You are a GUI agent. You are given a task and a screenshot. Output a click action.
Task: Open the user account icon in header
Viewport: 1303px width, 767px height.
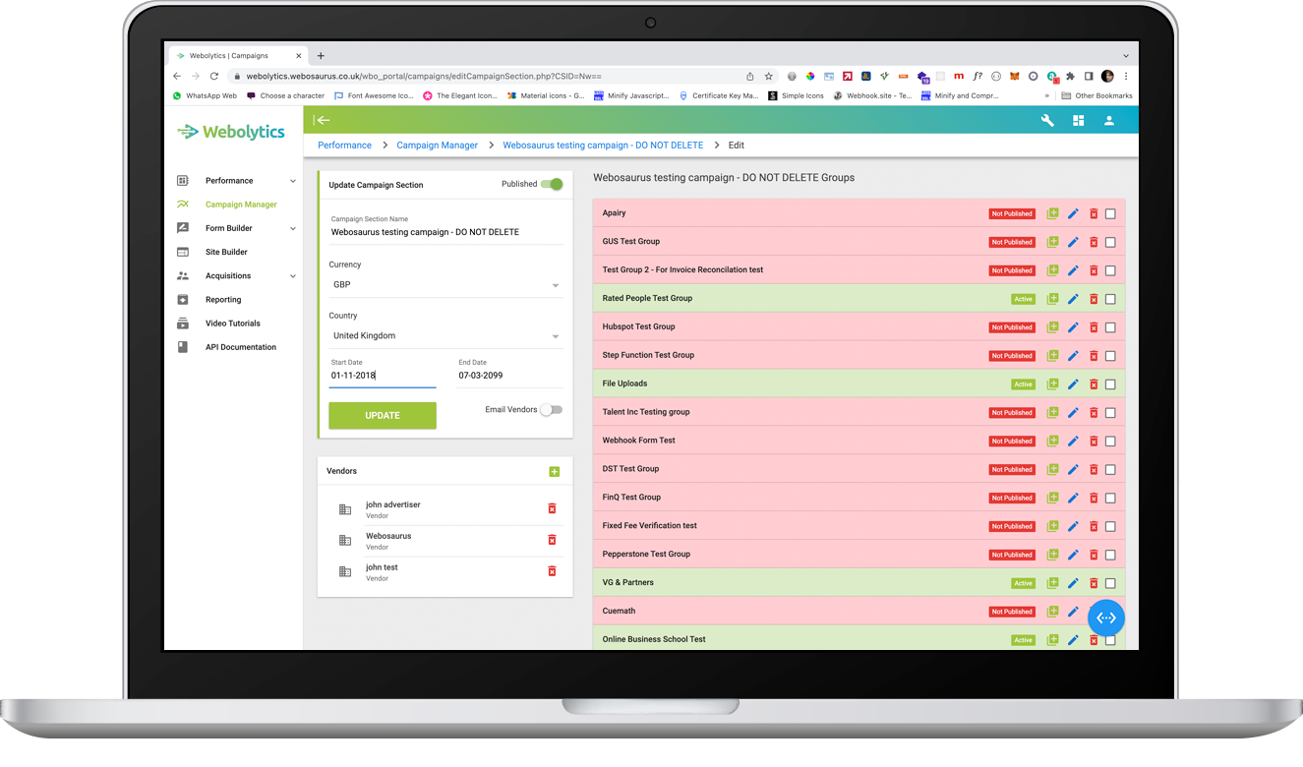point(1108,120)
